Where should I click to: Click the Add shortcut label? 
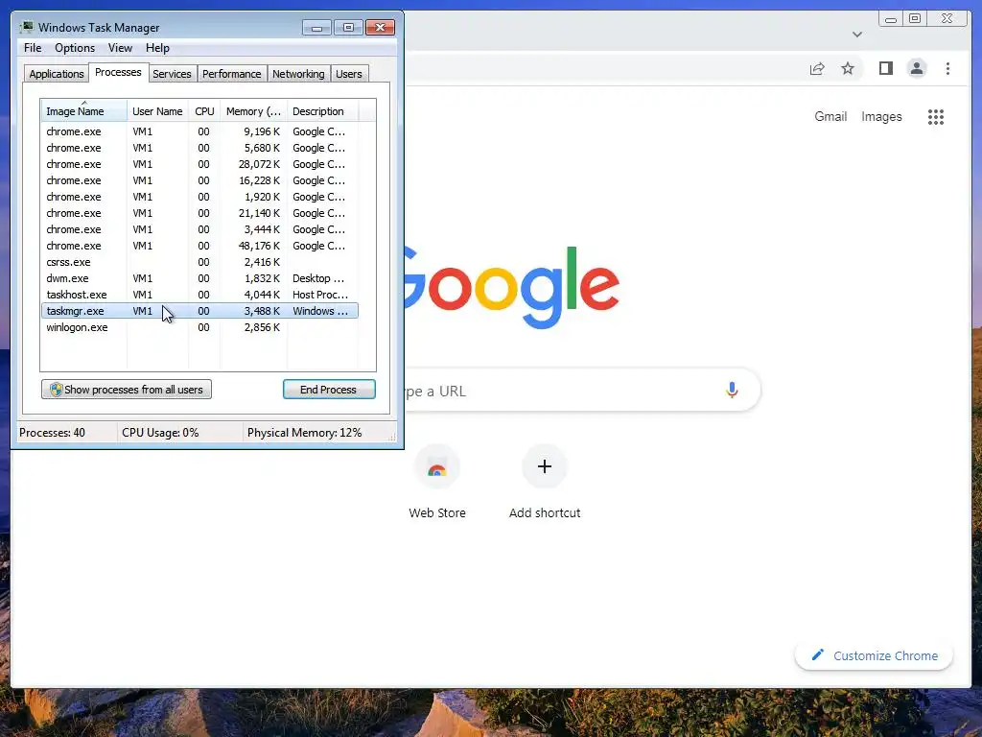coord(545,512)
